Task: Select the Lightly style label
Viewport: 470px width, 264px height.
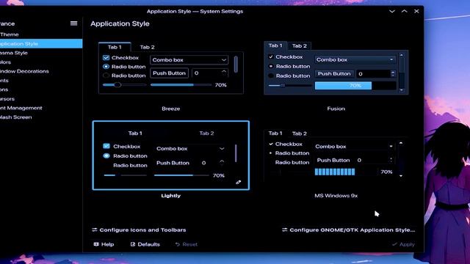Action: click(171, 196)
